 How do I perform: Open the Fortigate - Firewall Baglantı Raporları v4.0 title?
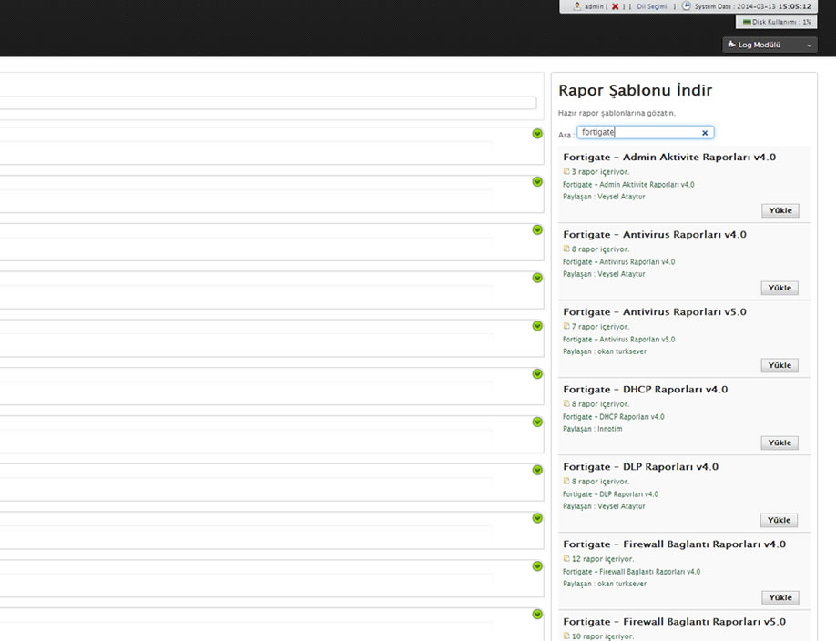pos(675,544)
